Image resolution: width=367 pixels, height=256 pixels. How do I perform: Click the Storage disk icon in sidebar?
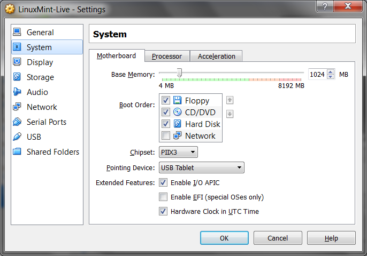[17, 77]
